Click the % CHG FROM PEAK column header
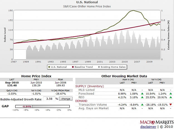Image resolution: width=174 pixels, height=130 pixels. pos(60,91)
